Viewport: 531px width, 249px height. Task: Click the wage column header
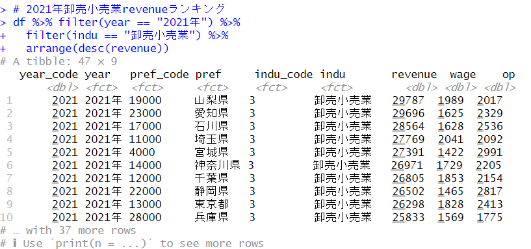pos(463,75)
